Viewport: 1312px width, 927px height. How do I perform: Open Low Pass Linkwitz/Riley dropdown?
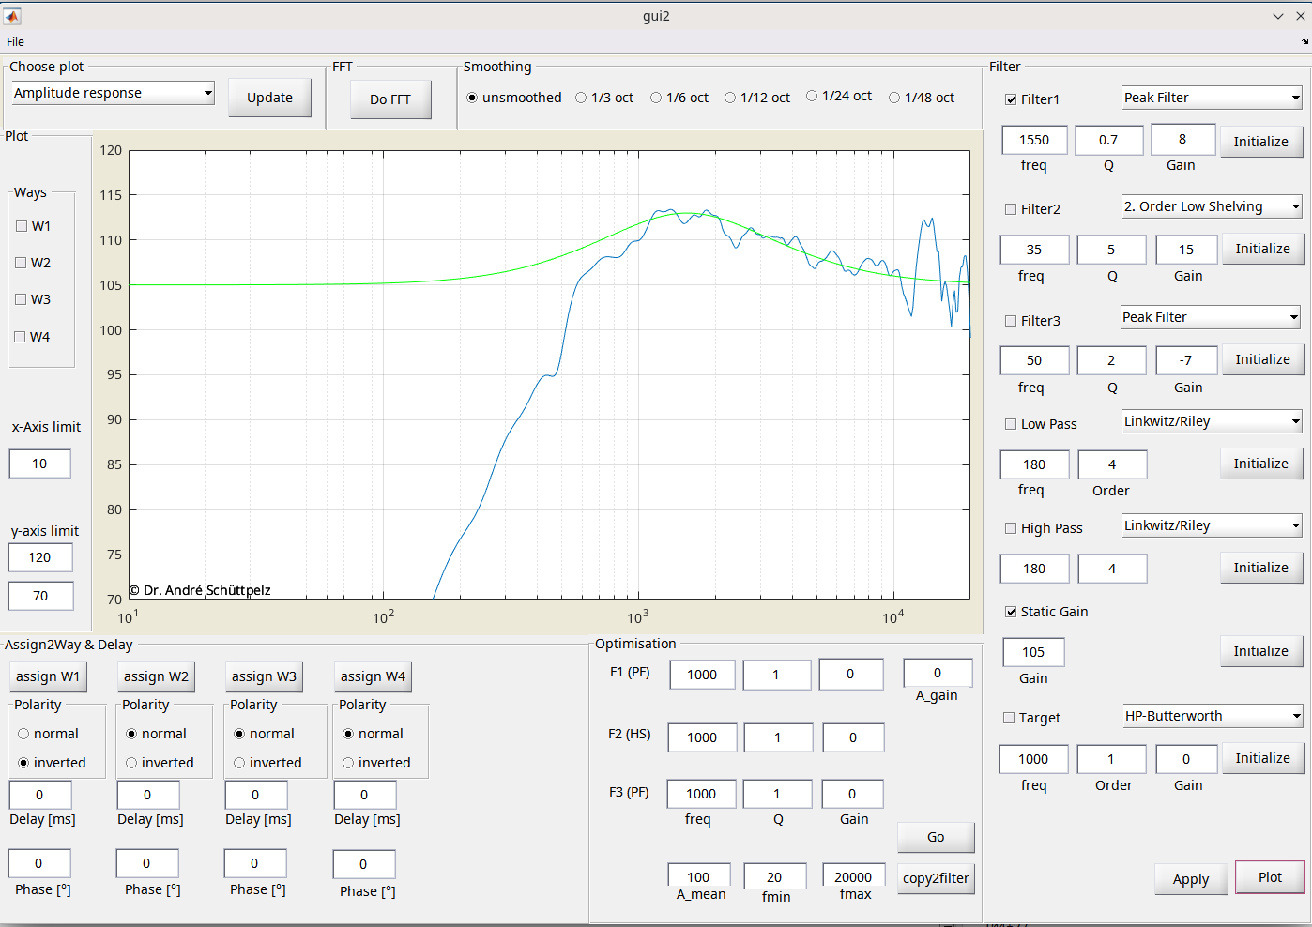click(1212, 421)
